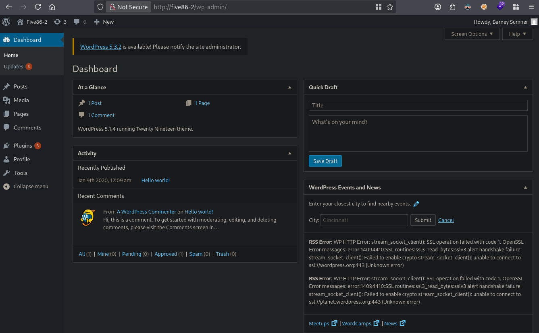Filter comments by Approved

(166, 254)
